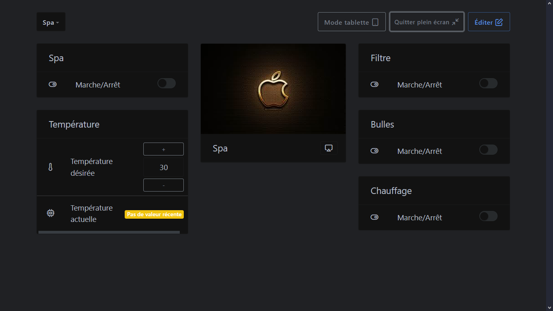553x311 pixels.
Task: Toggle the Spa Marche/Arrêt switch
Action: point(166,83)
